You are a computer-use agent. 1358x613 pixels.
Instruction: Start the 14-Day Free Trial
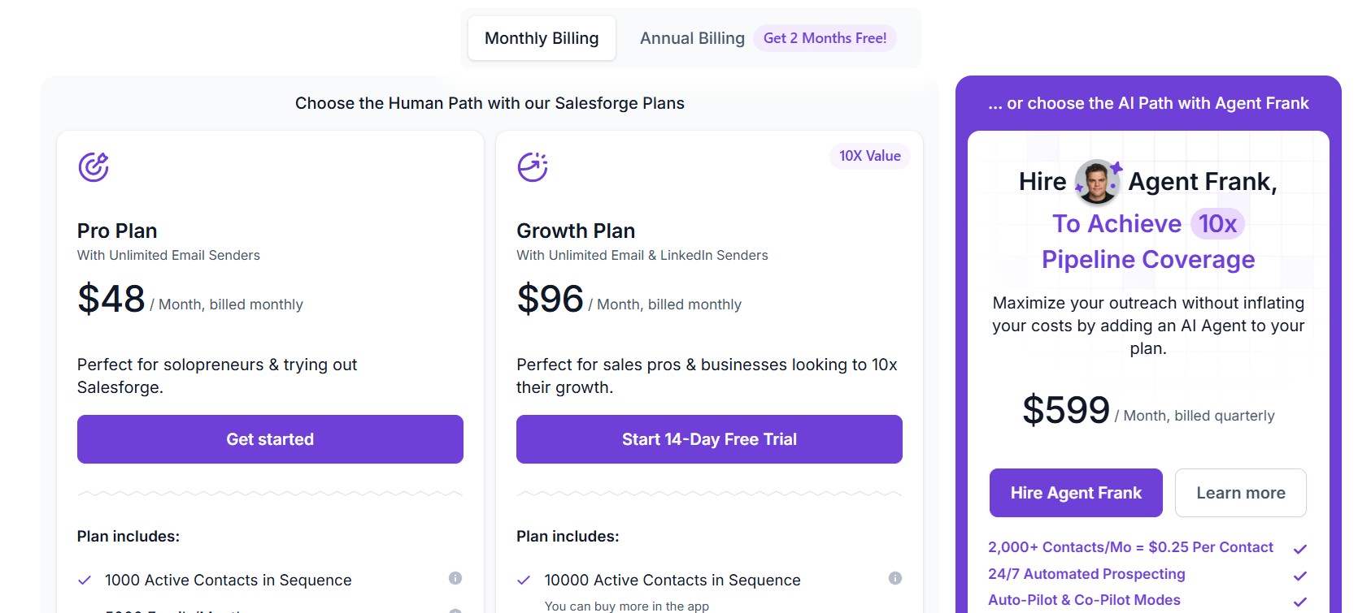[x=708, y=438]
